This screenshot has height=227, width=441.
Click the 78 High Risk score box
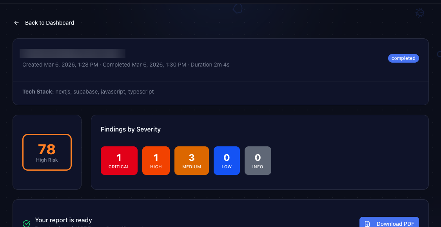pyautogui.click(x=47, y=152)
